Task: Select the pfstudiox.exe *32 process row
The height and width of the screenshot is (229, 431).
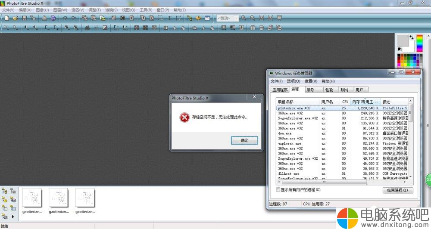Action: [342, 108]
